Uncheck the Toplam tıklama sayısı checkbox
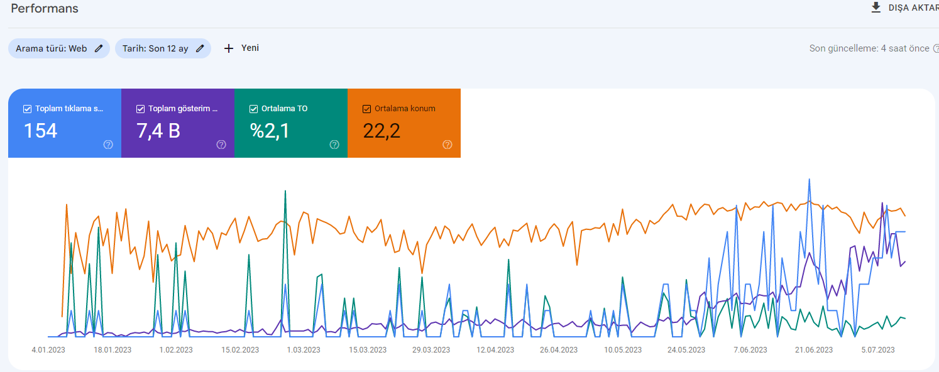The width and height of the screenshot is (939, 372). point(27,109)
